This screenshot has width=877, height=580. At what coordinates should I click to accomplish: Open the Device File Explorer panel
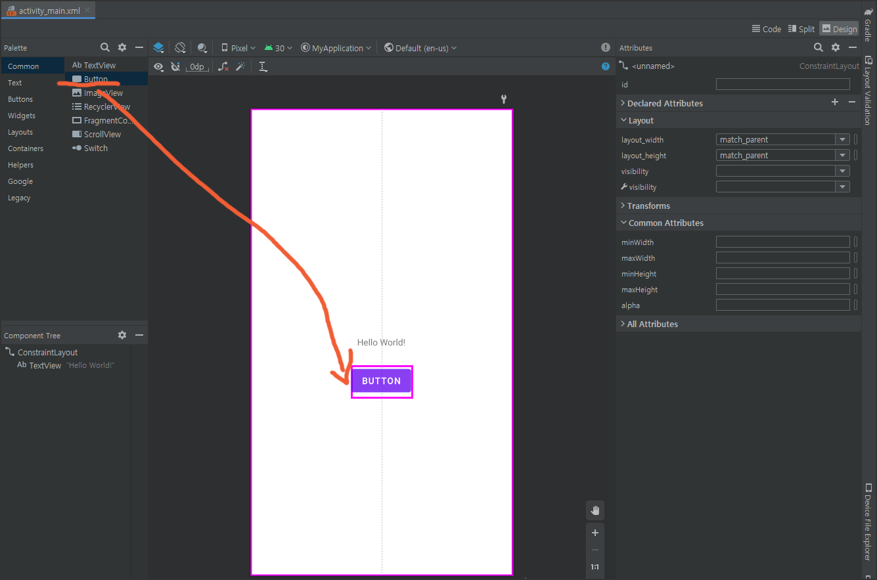(868, 522)
